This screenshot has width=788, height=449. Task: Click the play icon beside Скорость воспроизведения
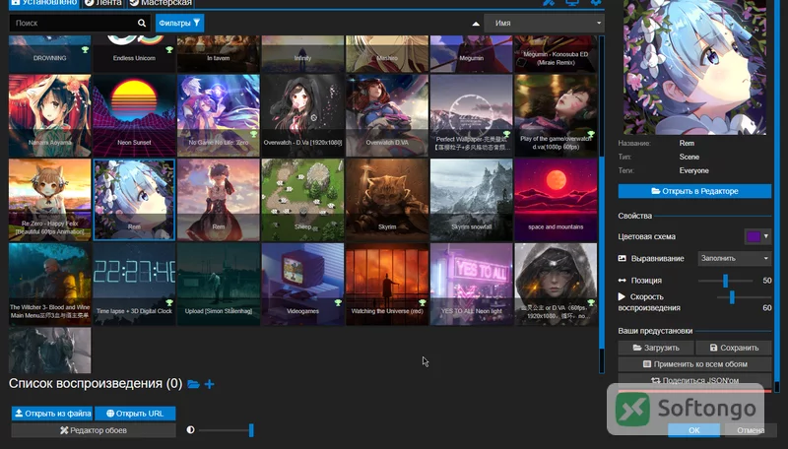[x=622, y=296]
